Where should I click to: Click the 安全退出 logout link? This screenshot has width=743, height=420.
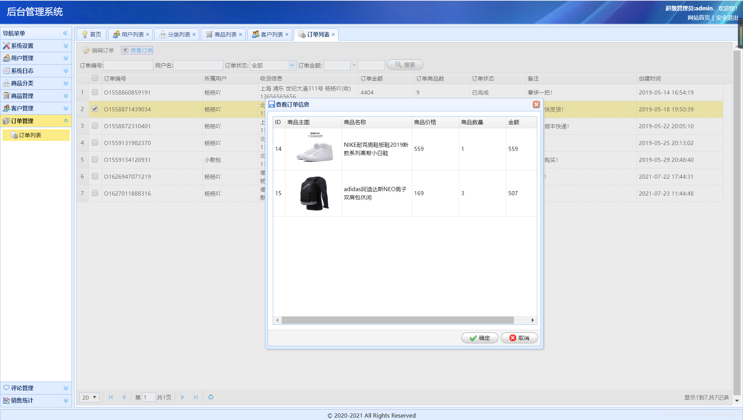(x=727, y=18)
